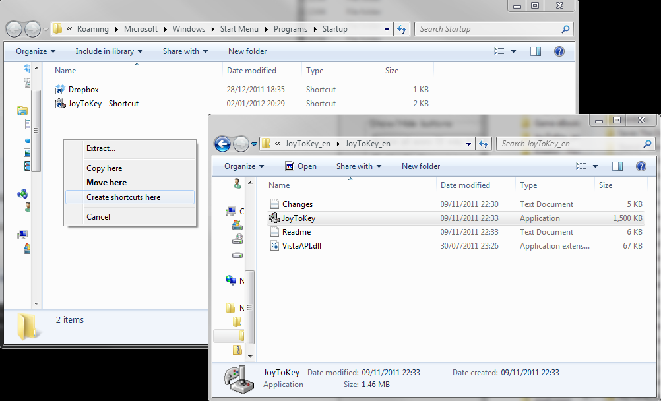Toggle preview pane in Startup window
This screenshot has height=401, width=661.
click(x=536, y=51)
